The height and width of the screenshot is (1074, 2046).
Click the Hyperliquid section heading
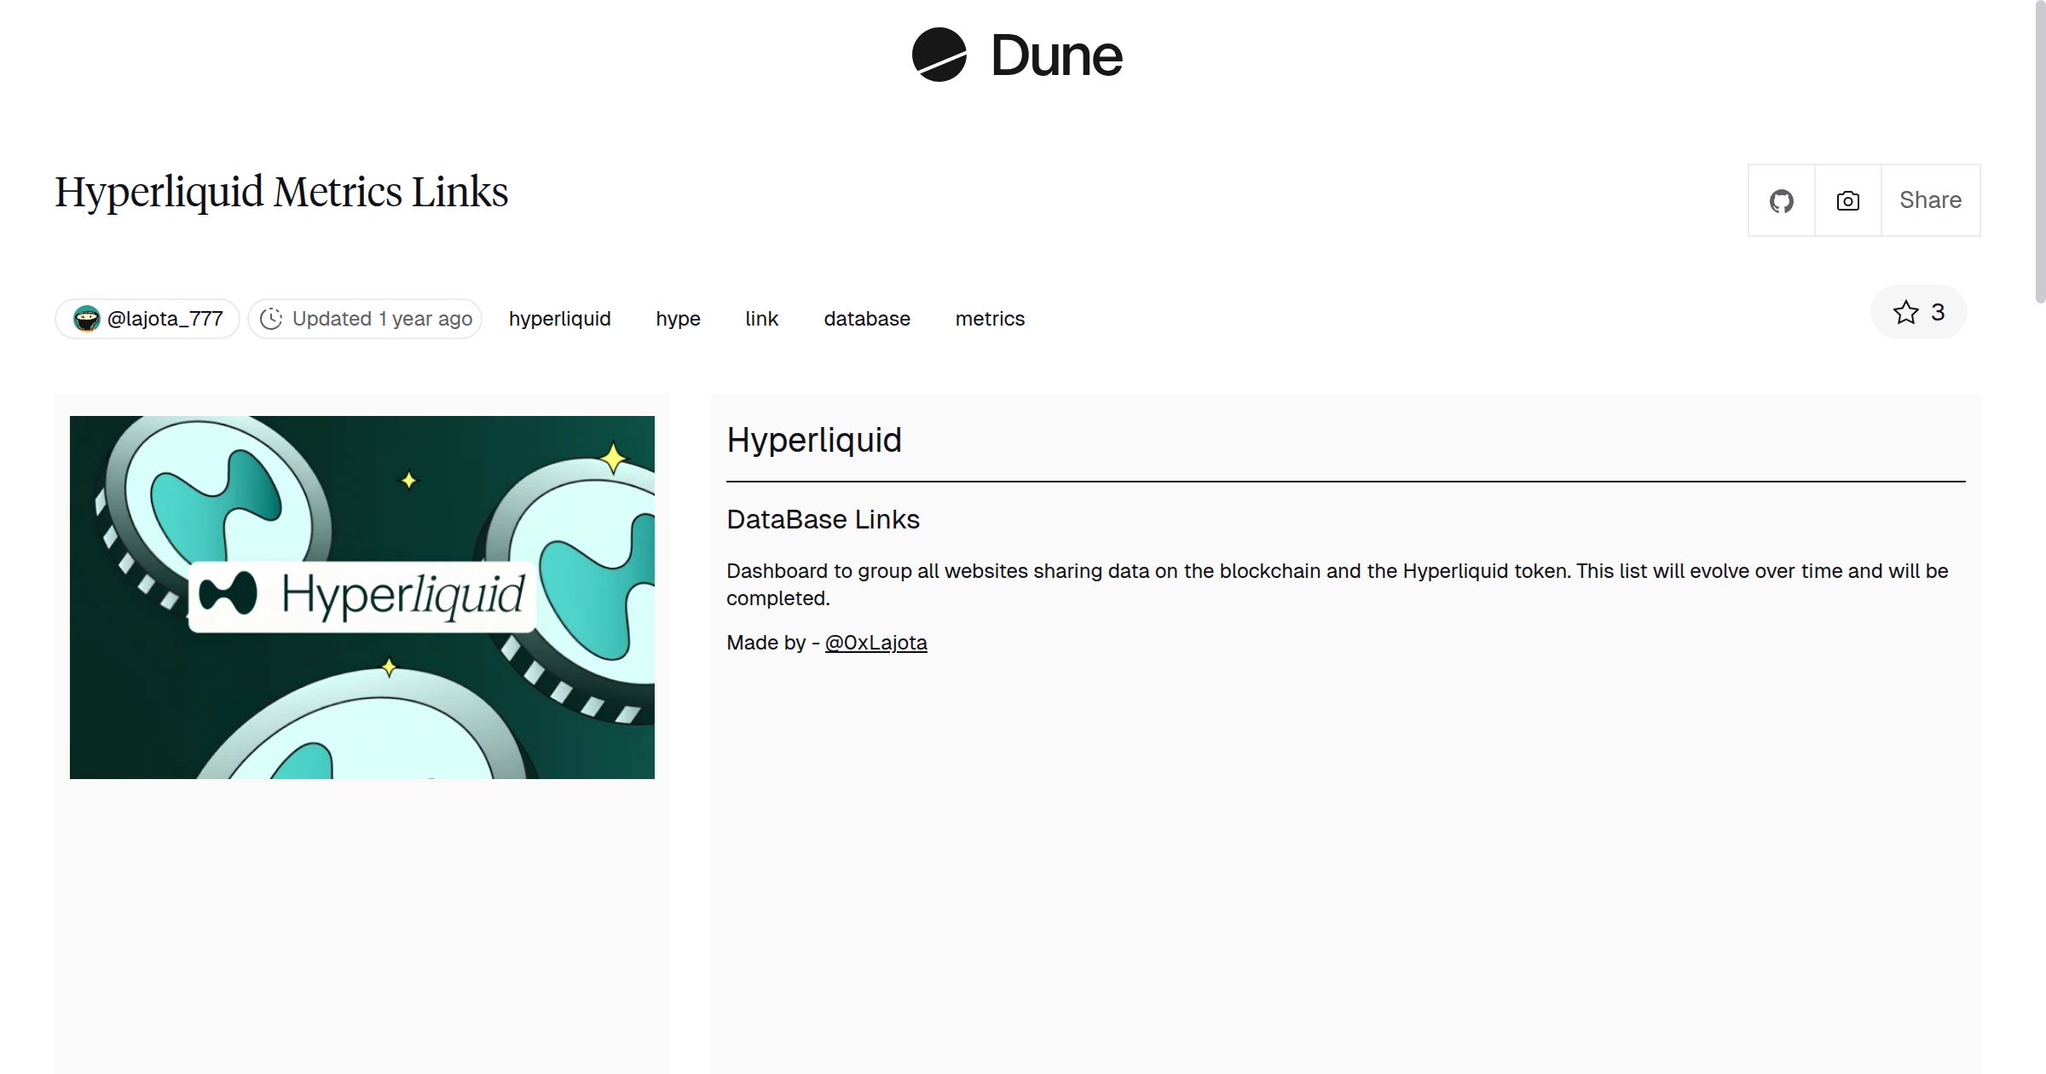tap(814, 440)
